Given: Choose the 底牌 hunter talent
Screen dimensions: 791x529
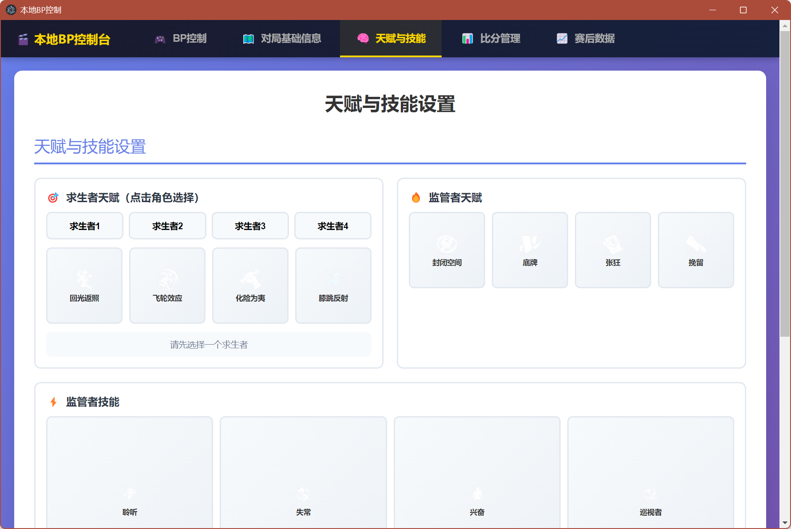Looking at the screenshot, I should [530, 250].
